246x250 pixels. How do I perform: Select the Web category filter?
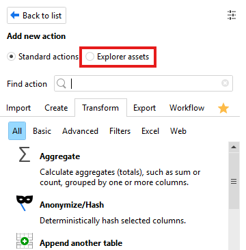178,131
